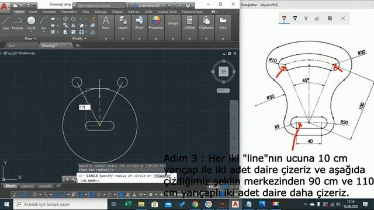Open the Utilities panel dropdown
374x210 pixels.
pos(189,39)
